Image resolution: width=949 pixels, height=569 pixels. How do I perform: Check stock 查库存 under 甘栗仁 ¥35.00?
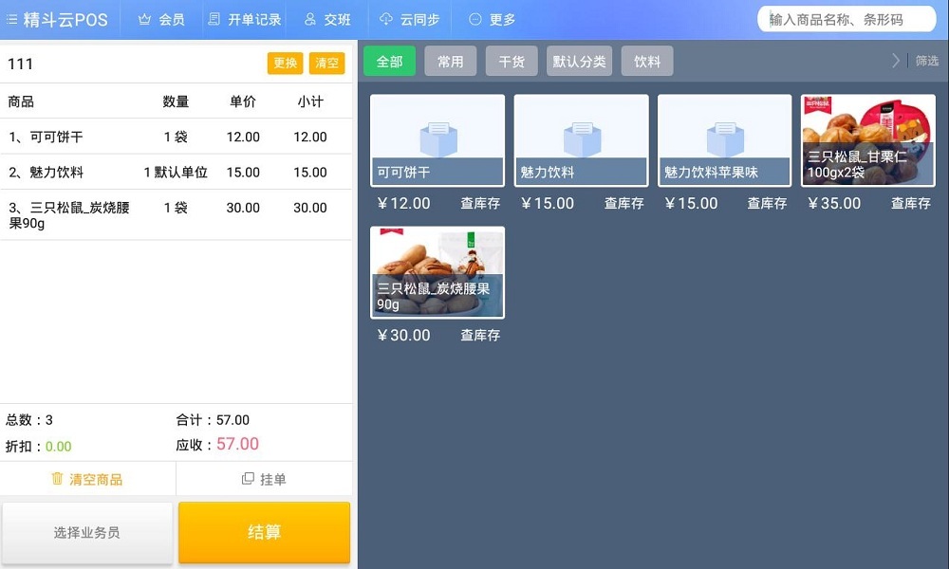[x=910, y=203]
